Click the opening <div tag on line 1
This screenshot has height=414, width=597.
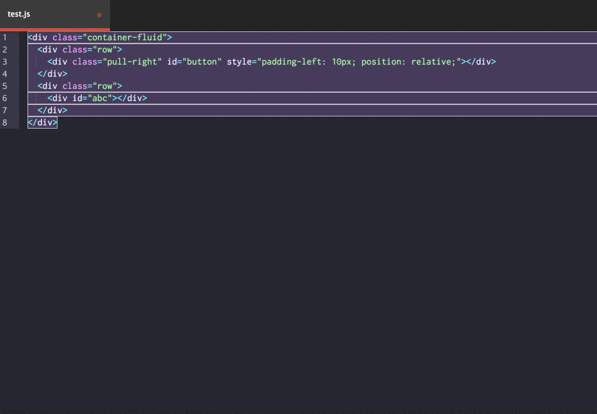click(x=40, y=37)
